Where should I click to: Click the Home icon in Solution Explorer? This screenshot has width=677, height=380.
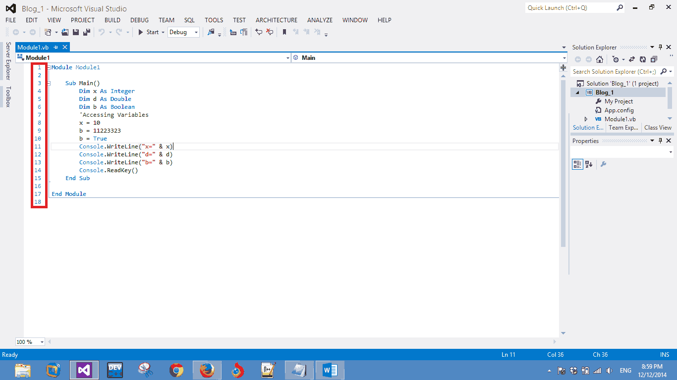pyautogui.click(x=600, y=59)
